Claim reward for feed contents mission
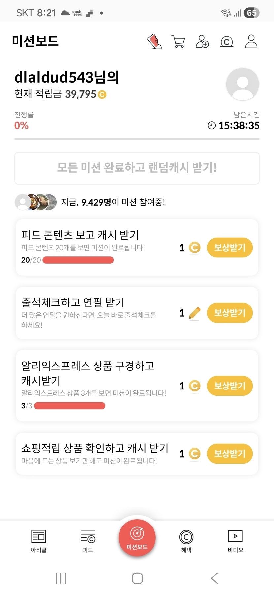Image resolution: width=274 pixels, height=595 pixels. click(x=229, y=248)
